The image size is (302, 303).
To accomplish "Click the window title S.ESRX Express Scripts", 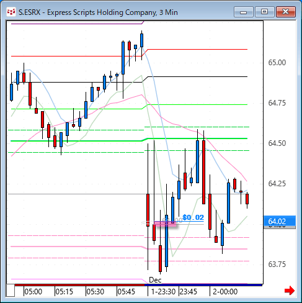I will (98, 12).
